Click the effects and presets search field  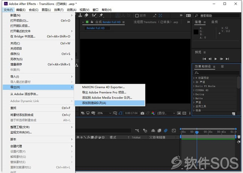tap(216, 72)
